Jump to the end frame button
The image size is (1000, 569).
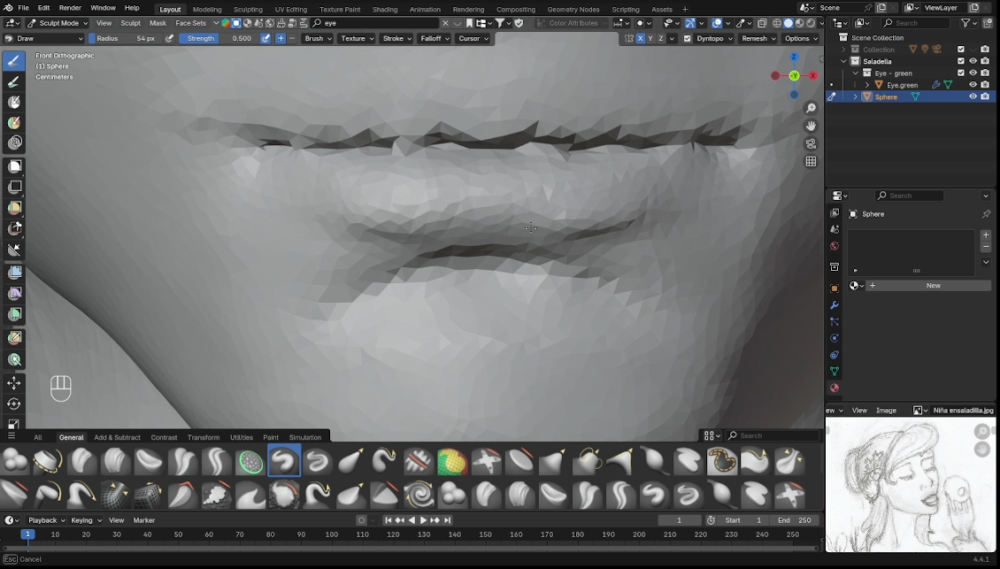click(x=447, y=520)
